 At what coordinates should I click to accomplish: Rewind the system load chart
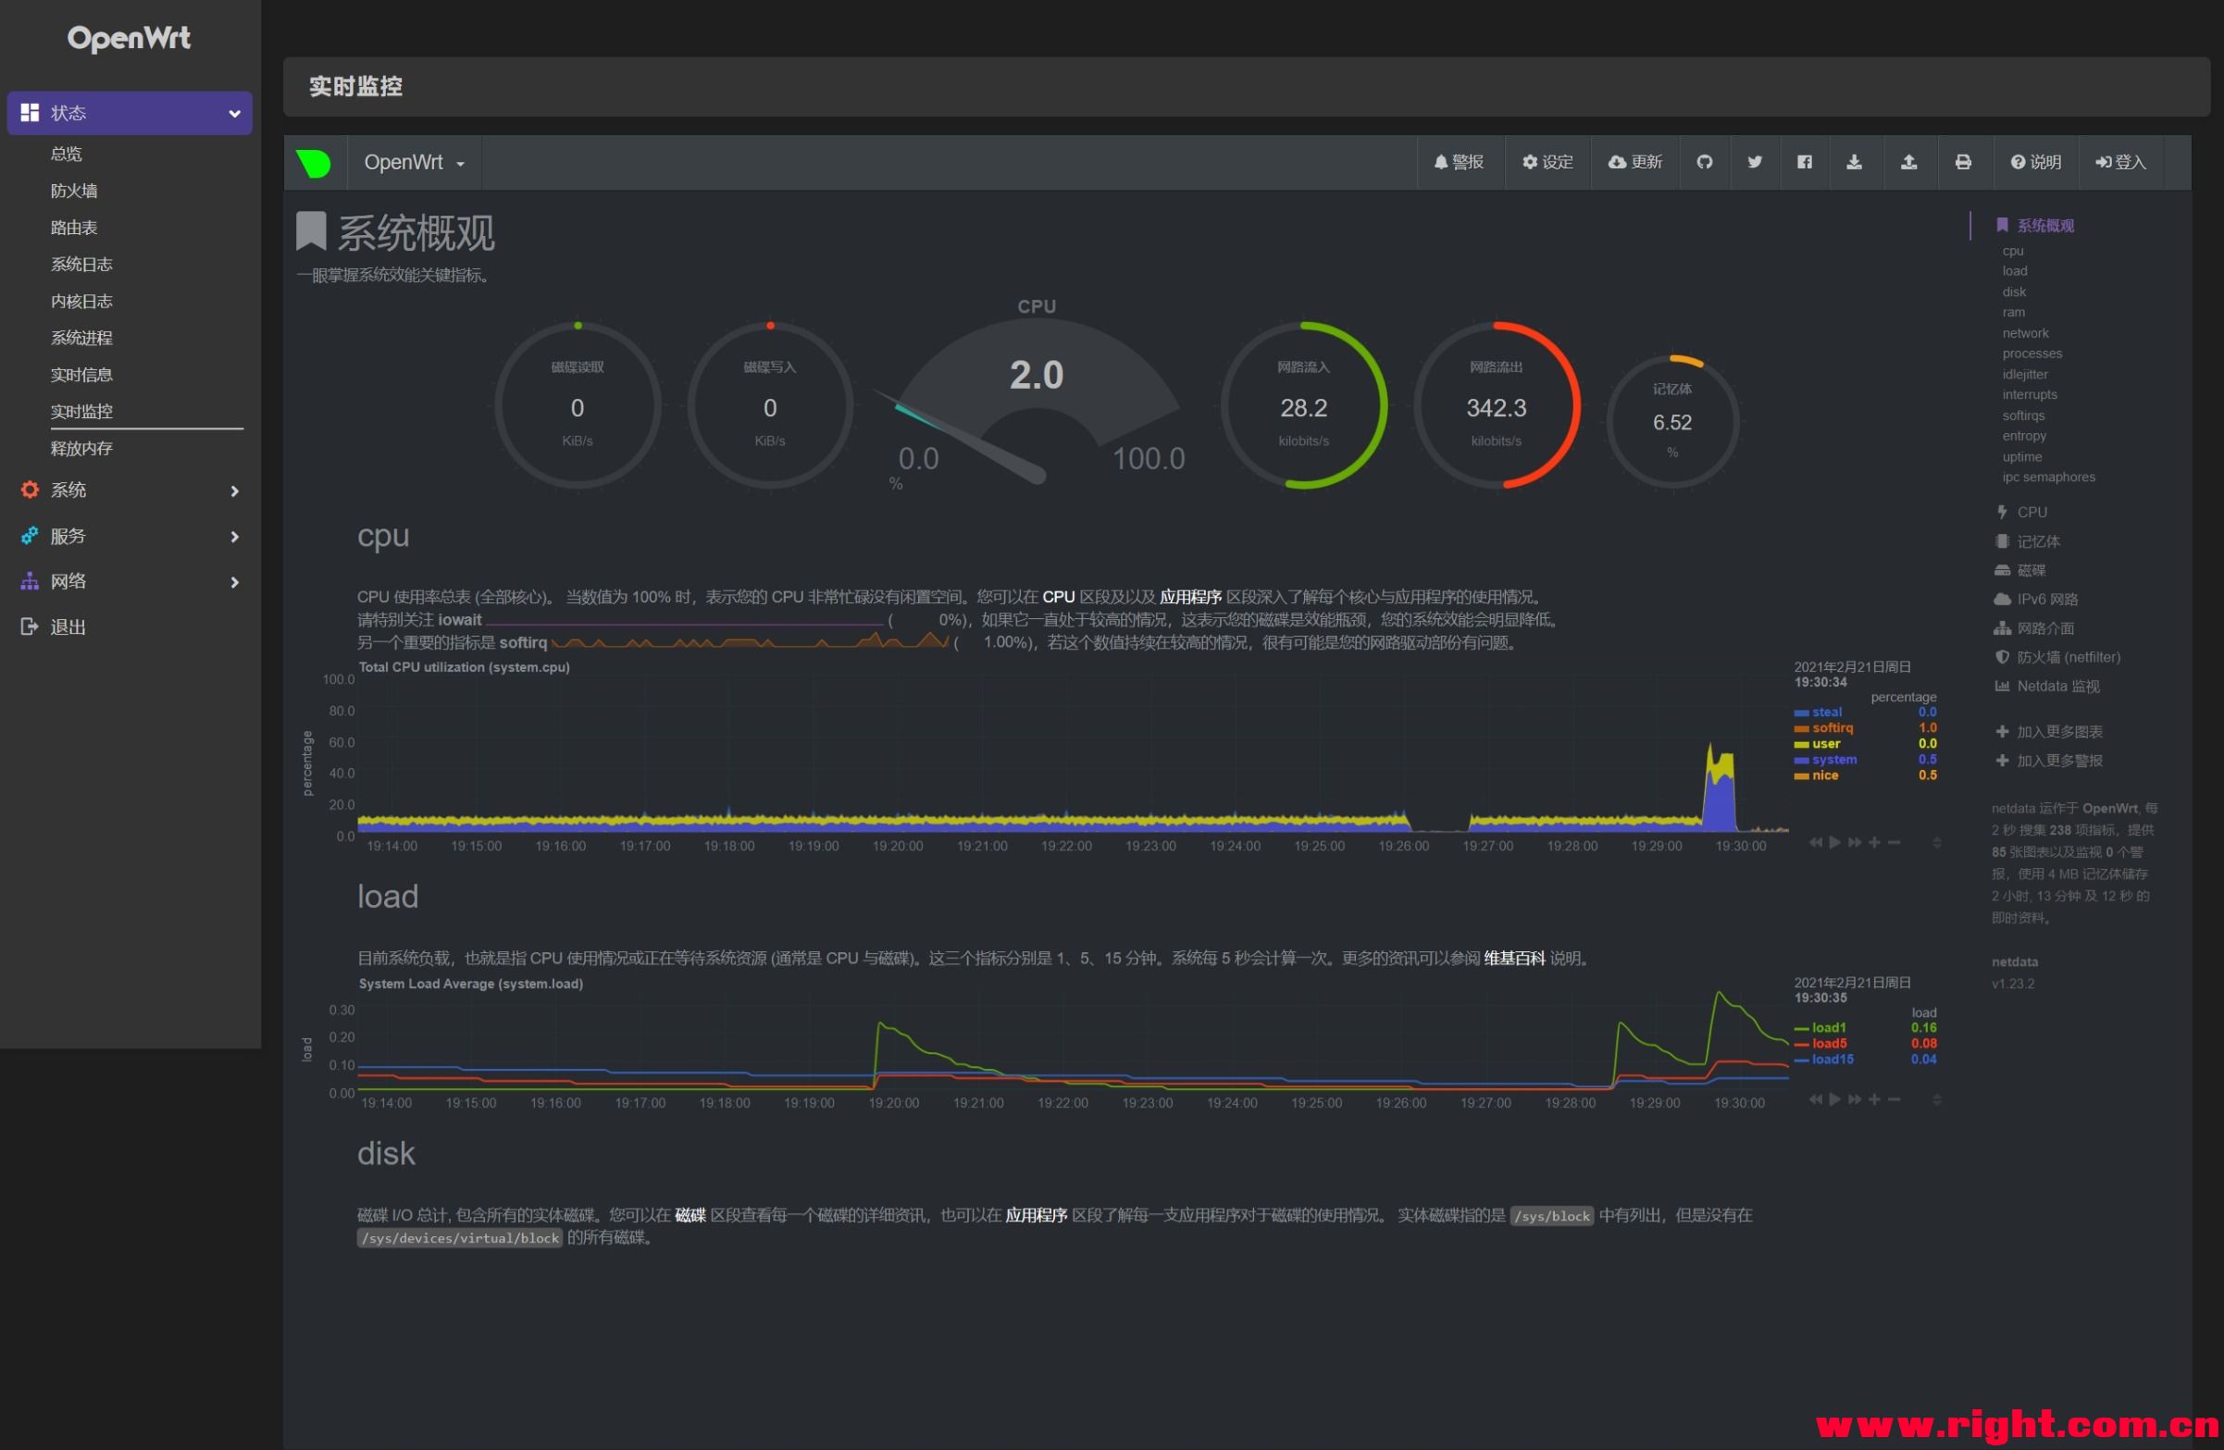point(1815,1099)
